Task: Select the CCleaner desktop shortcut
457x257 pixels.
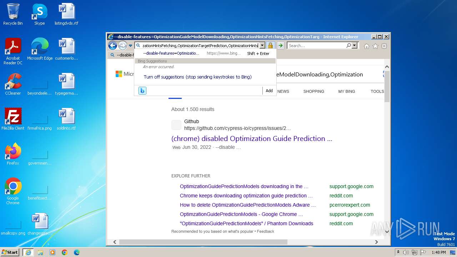Action: (13, 85)
